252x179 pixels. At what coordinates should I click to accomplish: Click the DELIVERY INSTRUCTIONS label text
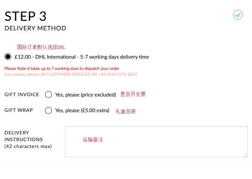pyautogui.click(x=24, y=136)
